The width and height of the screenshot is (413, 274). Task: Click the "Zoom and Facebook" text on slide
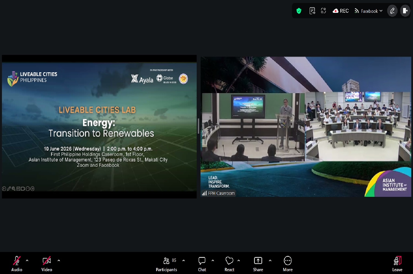[x=98, y=165]
